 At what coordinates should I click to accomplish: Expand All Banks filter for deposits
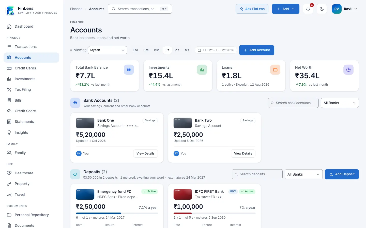tap(303, 174)
